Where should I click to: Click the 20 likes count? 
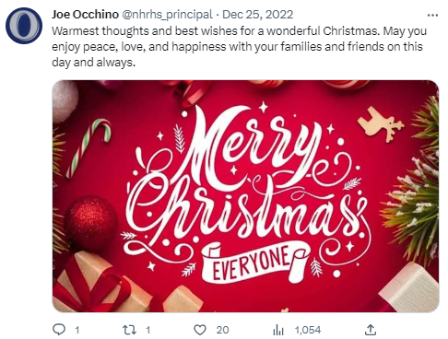pyautogui.click(x=222, y=330)
